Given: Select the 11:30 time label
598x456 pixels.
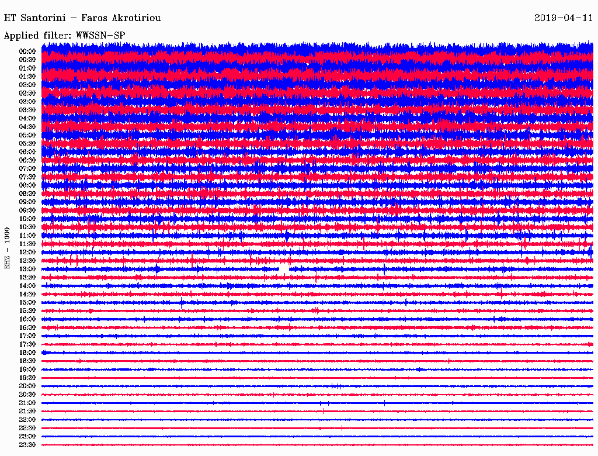Looking at the screenshot, I should coord(27,244).
